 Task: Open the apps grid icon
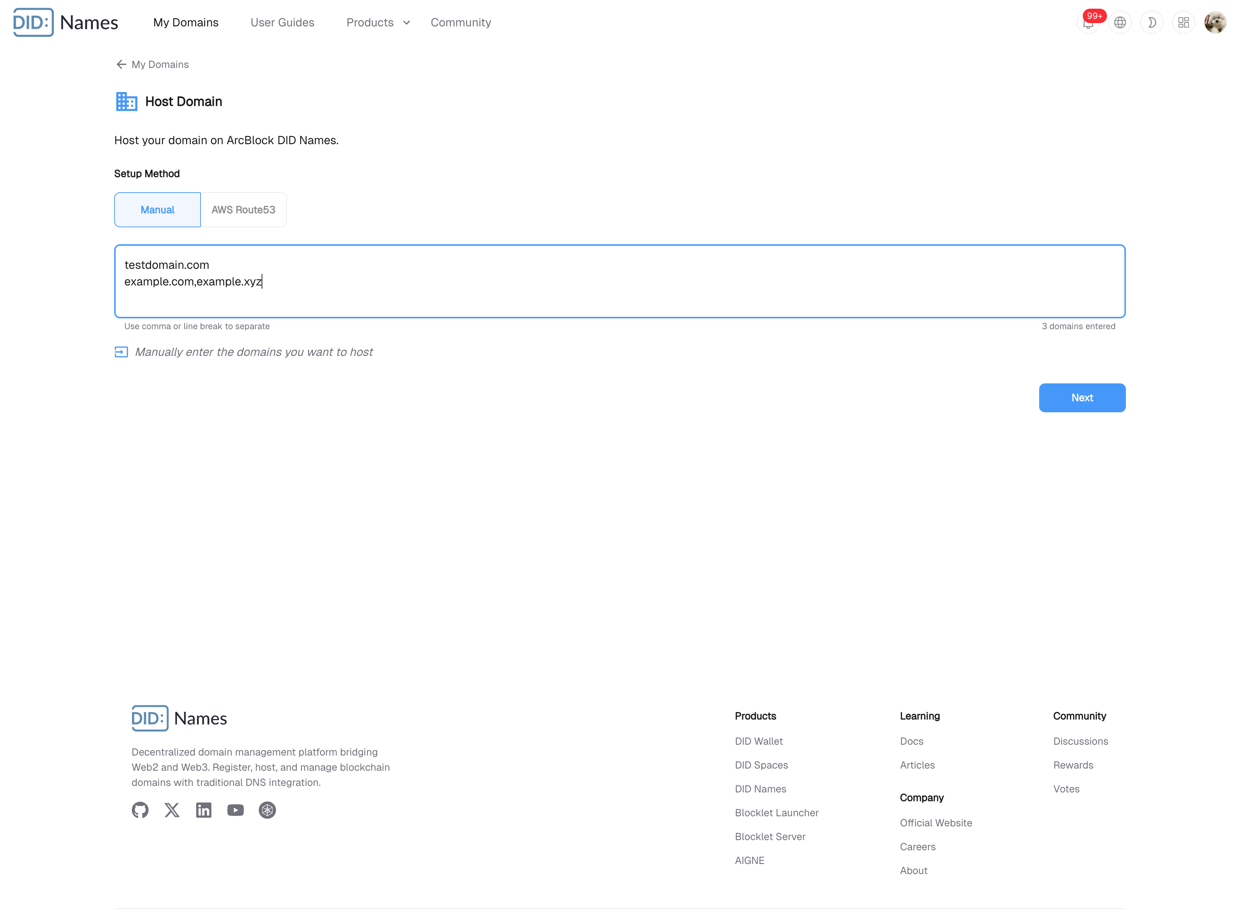[x=1183, y=23]
